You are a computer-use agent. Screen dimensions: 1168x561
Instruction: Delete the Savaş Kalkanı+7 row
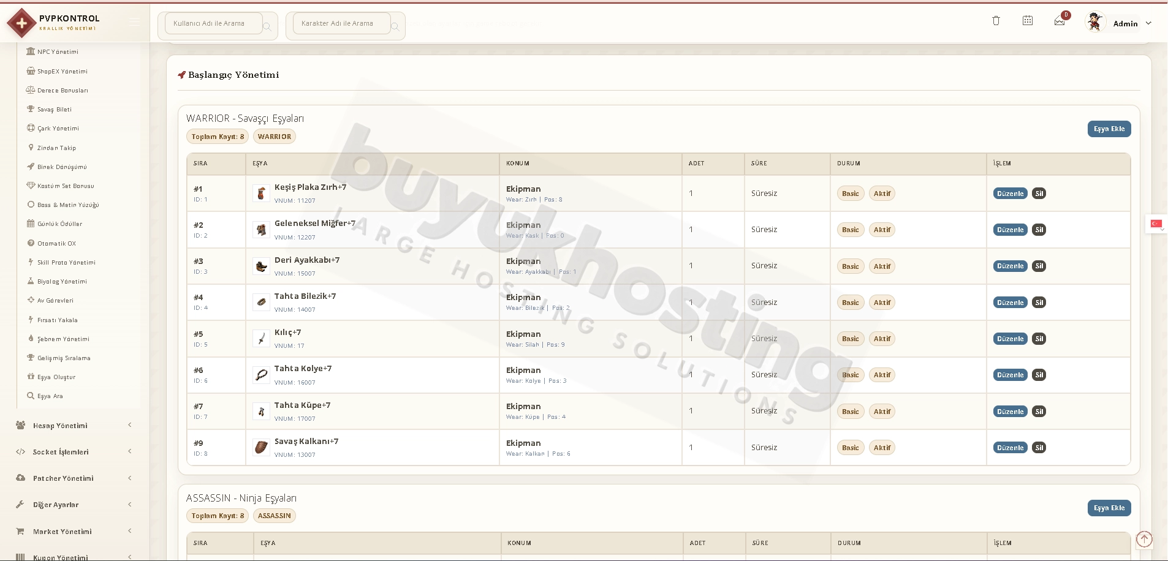click(x=1039, y=448)
